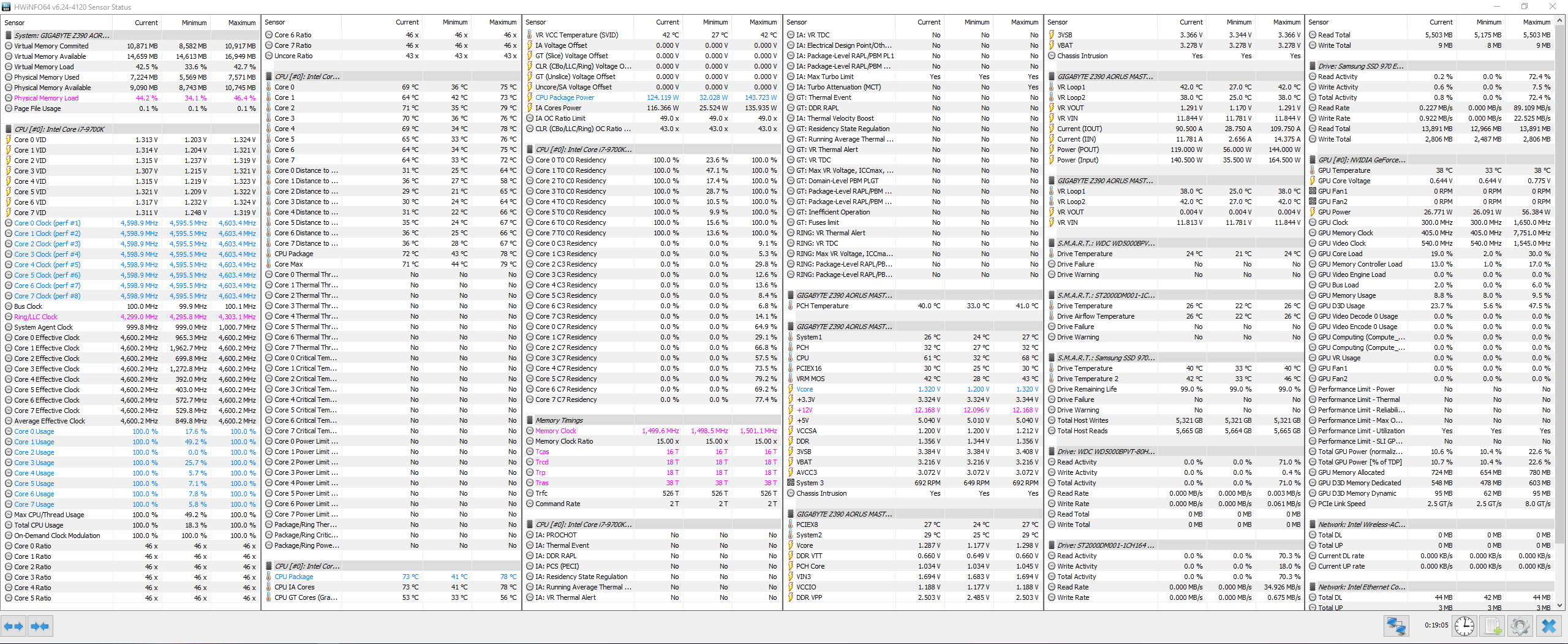
Task: Click the thermometer icon beside GPU Temperature
Action: [1313, 170]
